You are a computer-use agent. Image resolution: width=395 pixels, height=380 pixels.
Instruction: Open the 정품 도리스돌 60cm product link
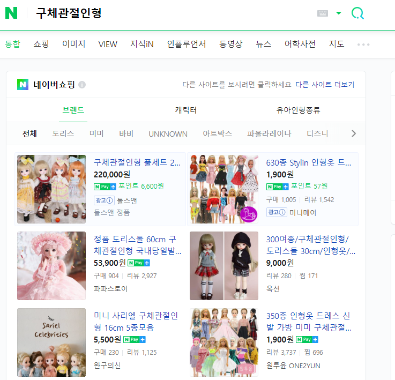click(x=137, y=245)
